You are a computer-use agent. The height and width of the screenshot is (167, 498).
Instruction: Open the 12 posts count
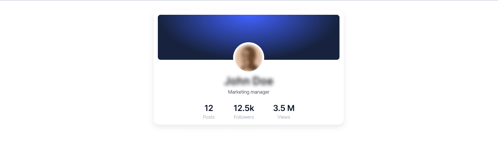pos(209,108)
